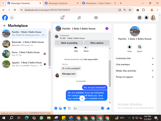
Task: Click the purple conversation info icon
Action: coord(107,28)
